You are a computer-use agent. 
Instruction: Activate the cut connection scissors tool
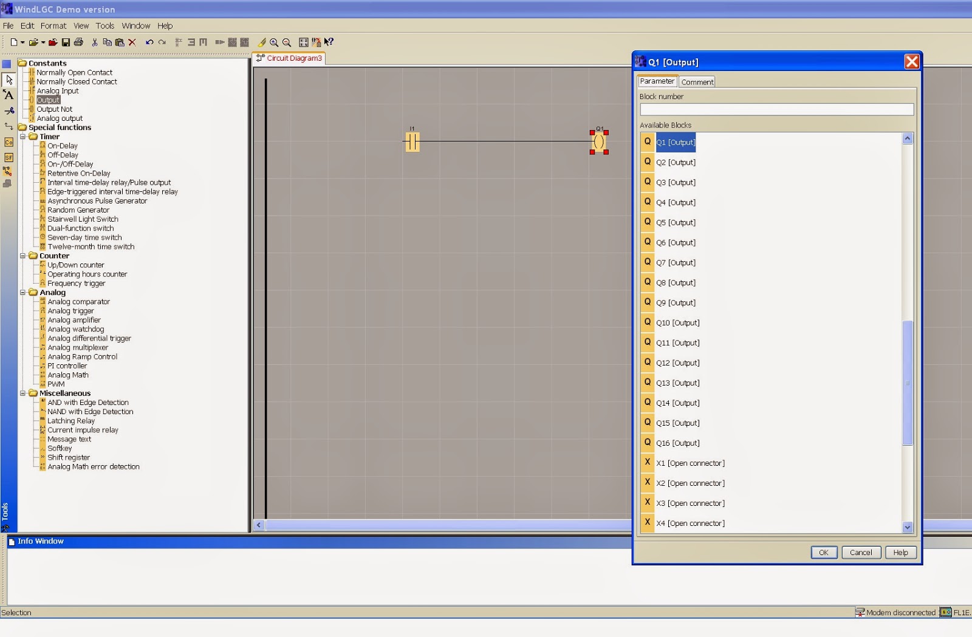click(9, 111)
